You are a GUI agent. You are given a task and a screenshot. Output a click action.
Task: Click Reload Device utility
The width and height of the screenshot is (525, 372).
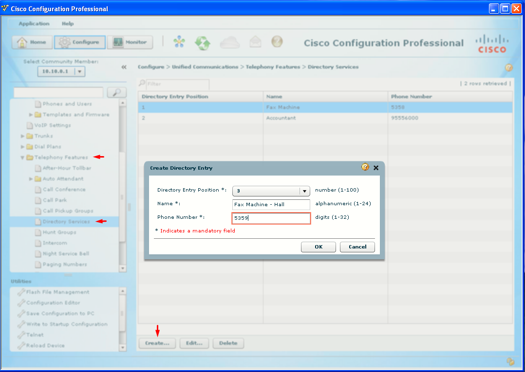tap(45, 346)
